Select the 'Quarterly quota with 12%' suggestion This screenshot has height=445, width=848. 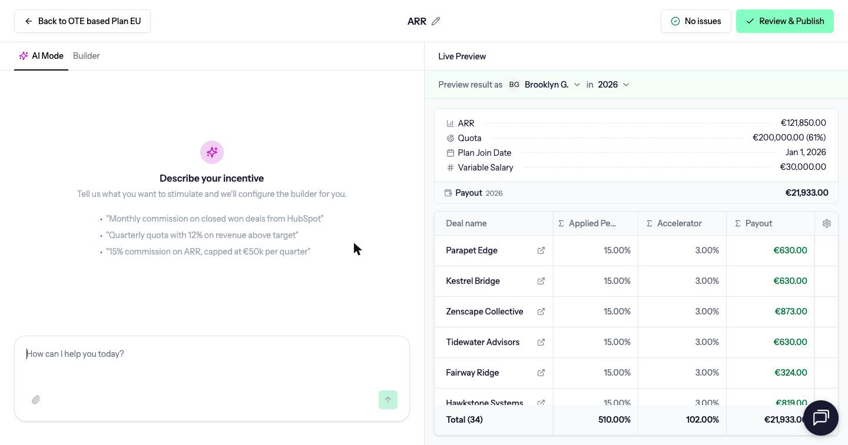(203, 235)
